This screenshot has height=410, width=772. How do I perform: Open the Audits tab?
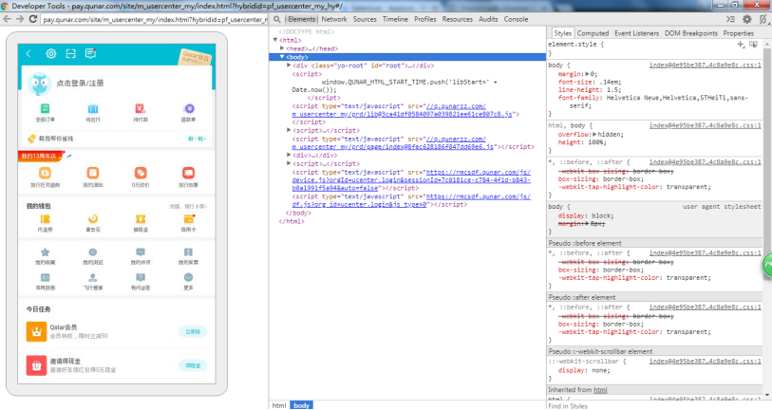488,19
